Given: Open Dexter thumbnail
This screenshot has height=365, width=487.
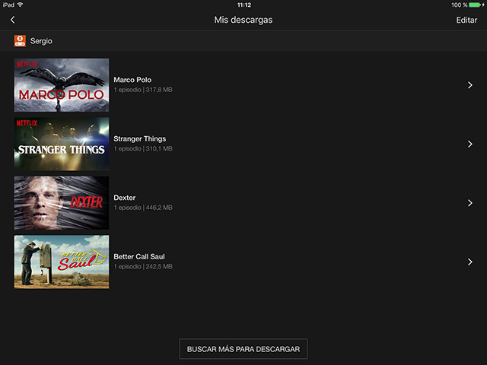Looking at the screenshot, I should click(62, 203).
